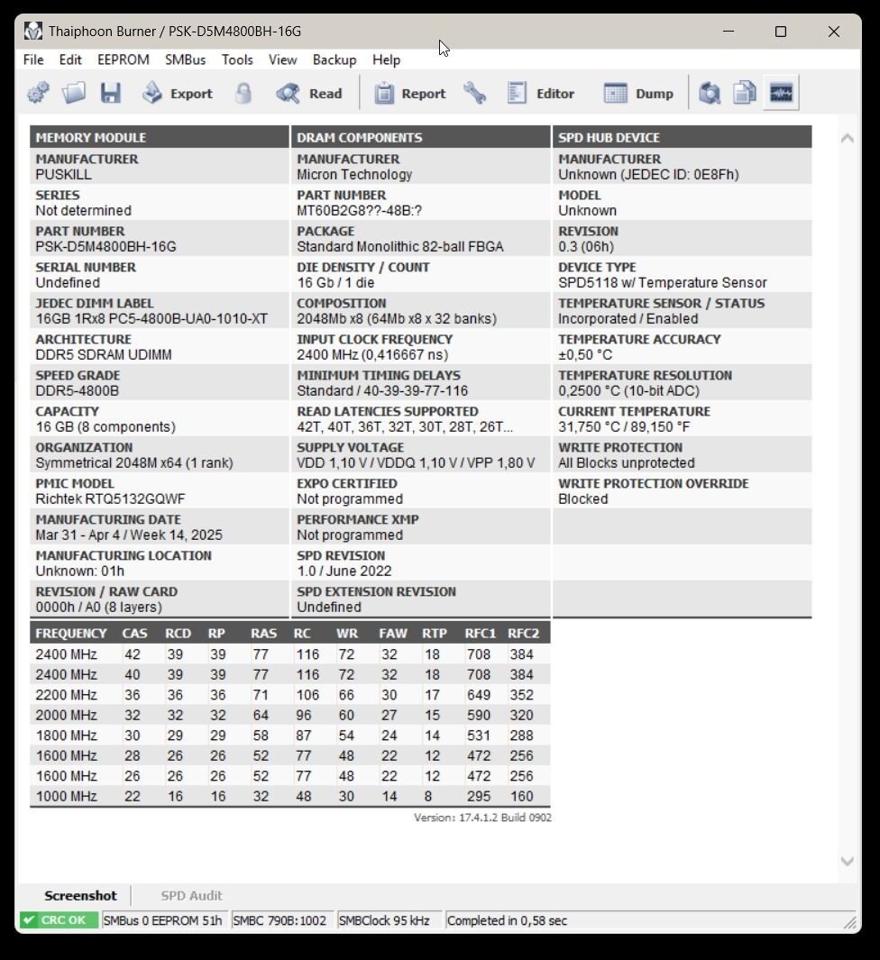
Task: Click the MEMORY MODULE column header
Action: click(x=160, y=137)
